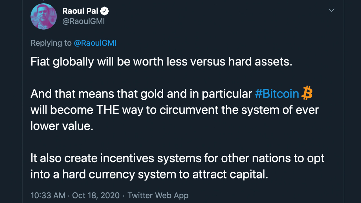Click Raoul Pal's profile avatar
This screenshot has width=361, height=203.
pos(44,16)
